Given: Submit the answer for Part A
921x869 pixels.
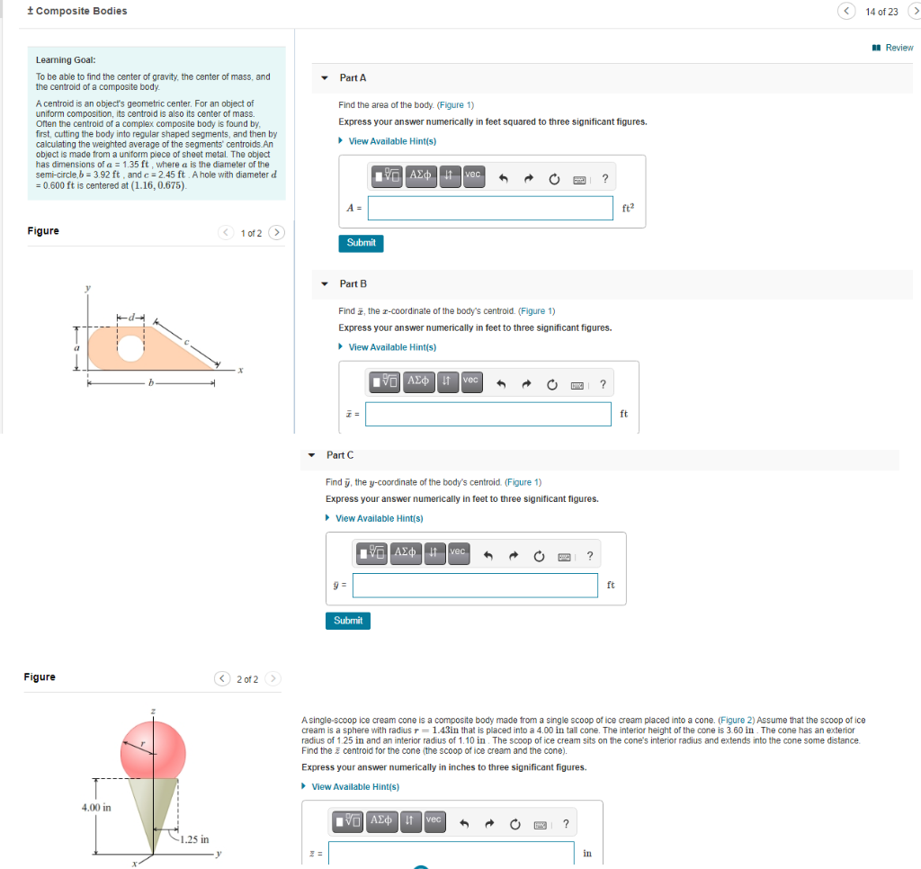Looking at the screenshot, I should coord(360,243).
